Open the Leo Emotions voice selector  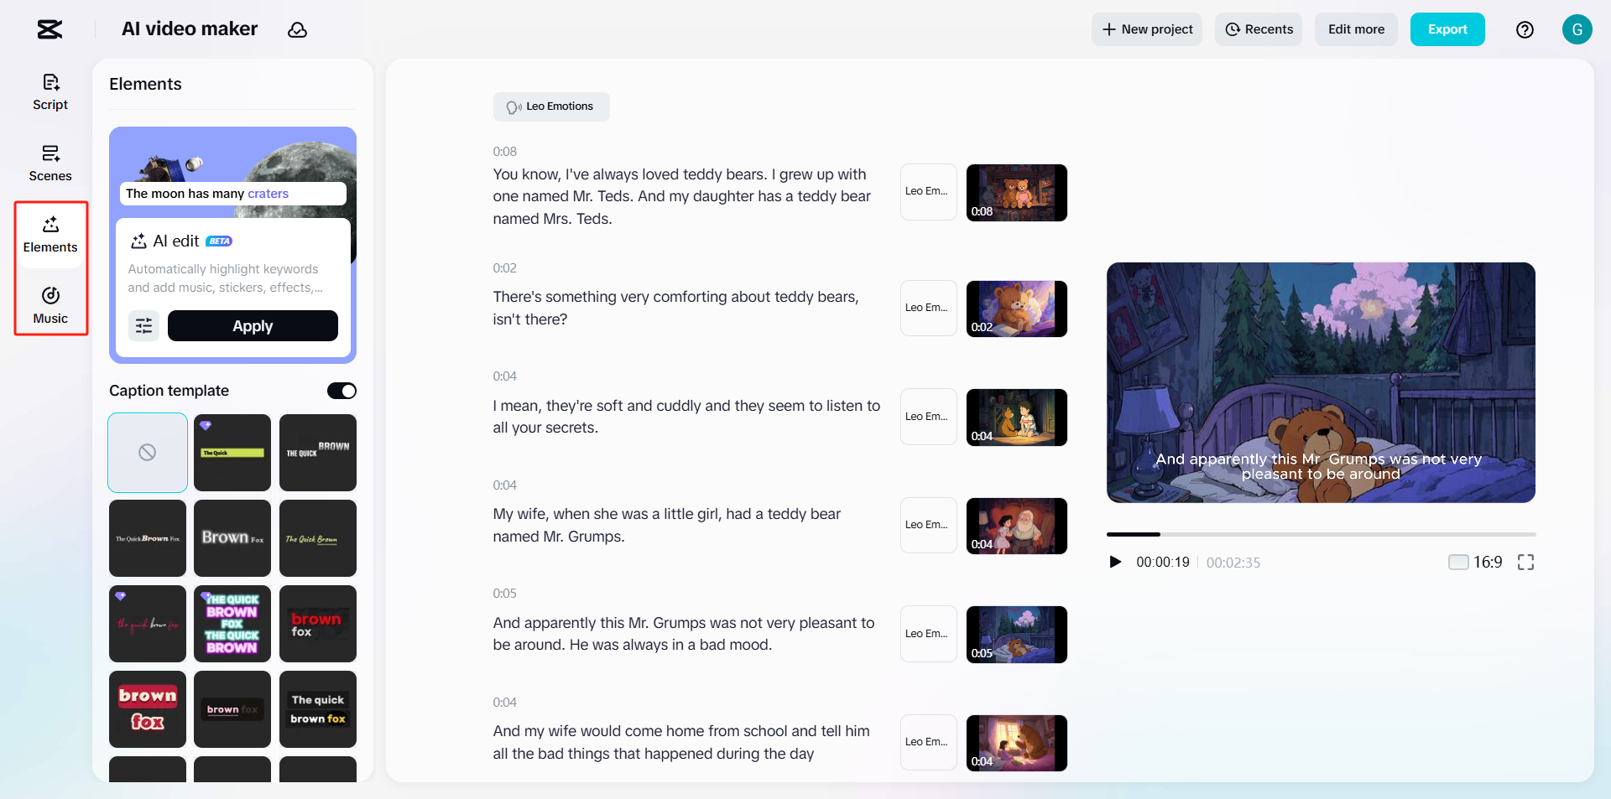550,106
